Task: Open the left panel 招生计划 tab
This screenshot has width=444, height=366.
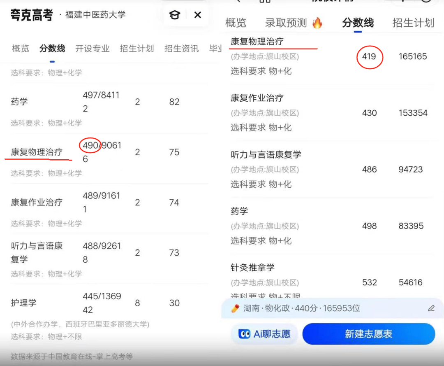Action: (x=137, y=49)
